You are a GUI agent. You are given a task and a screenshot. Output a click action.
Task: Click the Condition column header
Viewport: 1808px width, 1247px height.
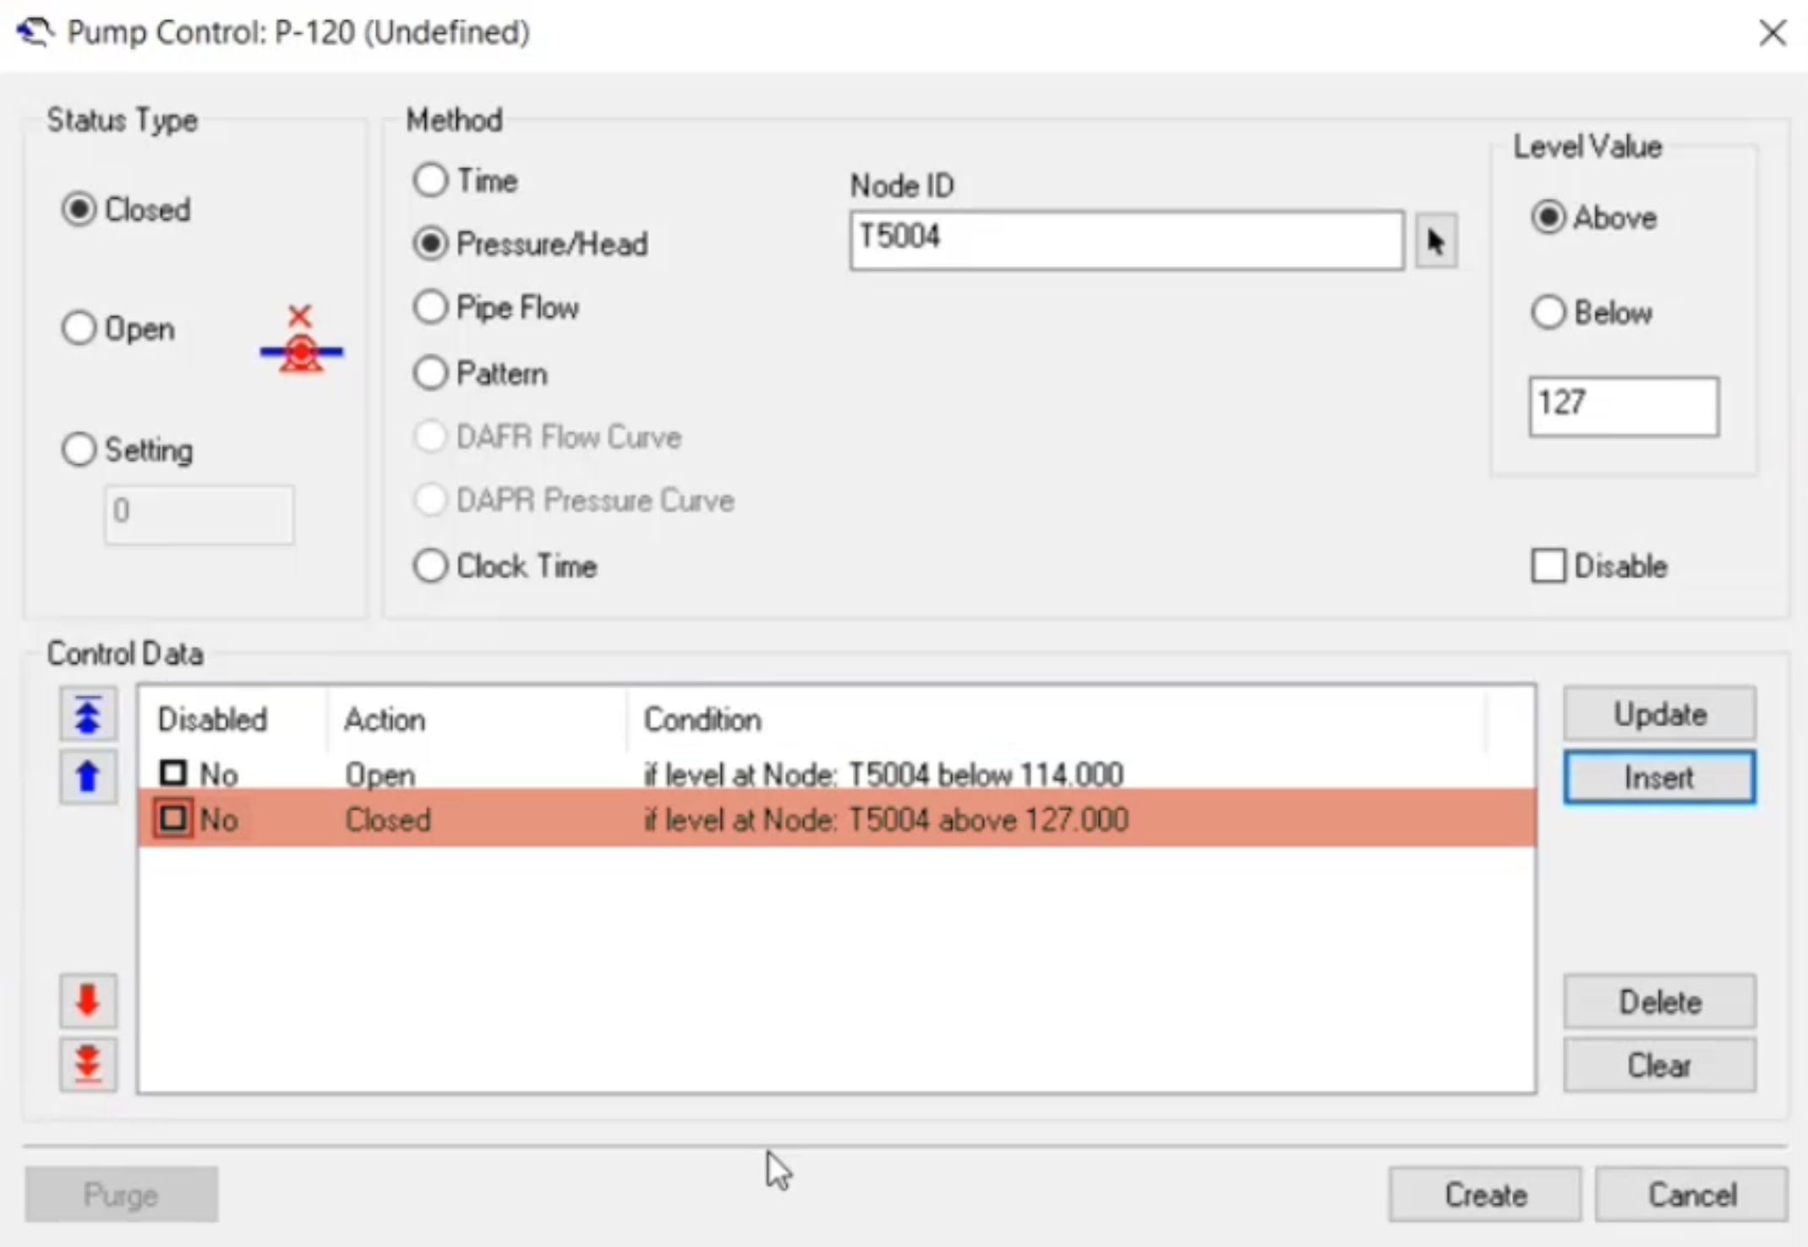click(1056, 719)
